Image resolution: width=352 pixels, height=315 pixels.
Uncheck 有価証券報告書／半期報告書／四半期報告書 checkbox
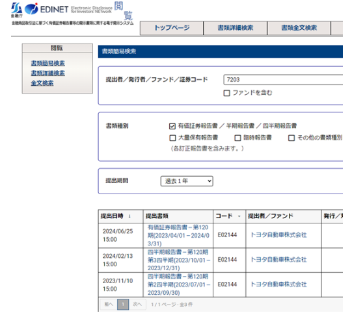coord(172,126)
